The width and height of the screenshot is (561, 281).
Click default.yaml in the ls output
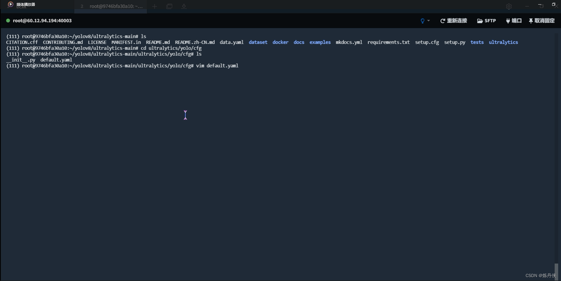(56, 60)
